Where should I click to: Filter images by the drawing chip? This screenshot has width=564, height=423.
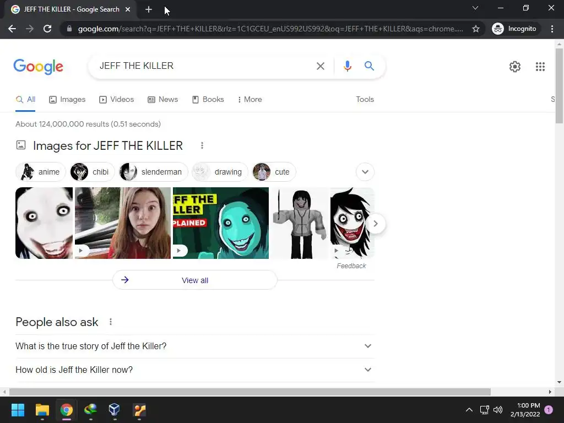tap(220, 172)
